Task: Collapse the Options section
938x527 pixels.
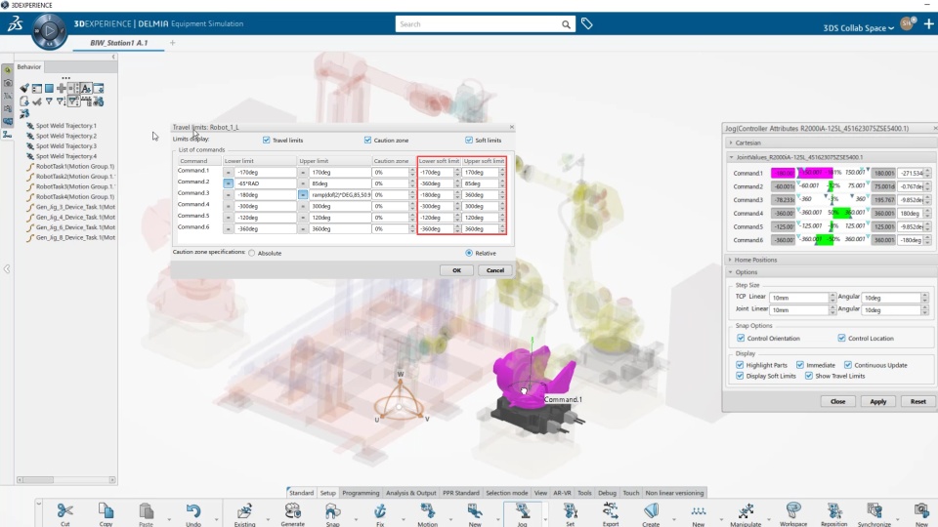Action: 730,272
